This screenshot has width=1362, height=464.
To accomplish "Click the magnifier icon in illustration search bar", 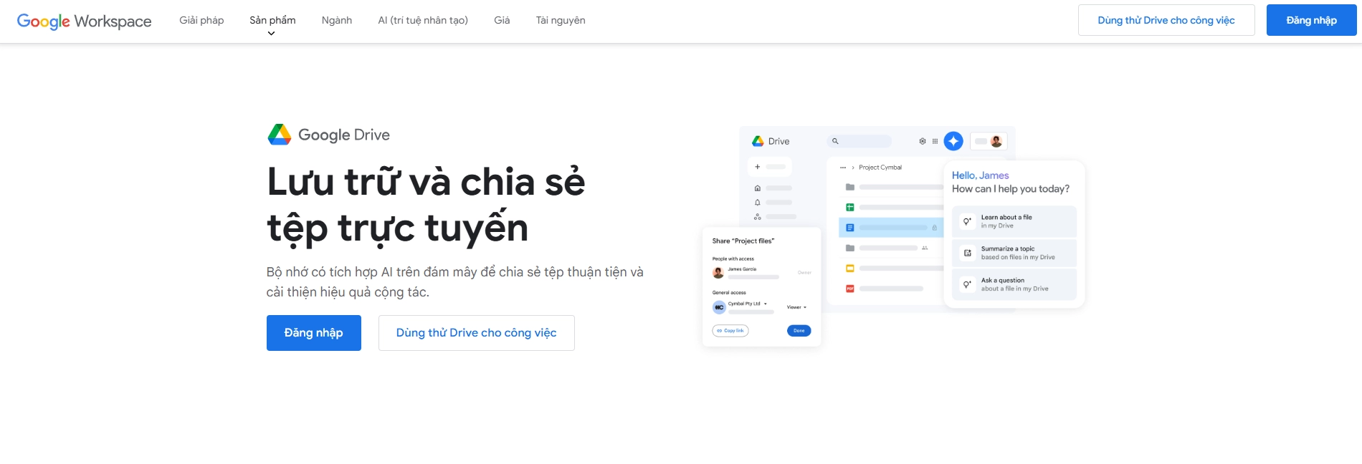I will (835, 141).
